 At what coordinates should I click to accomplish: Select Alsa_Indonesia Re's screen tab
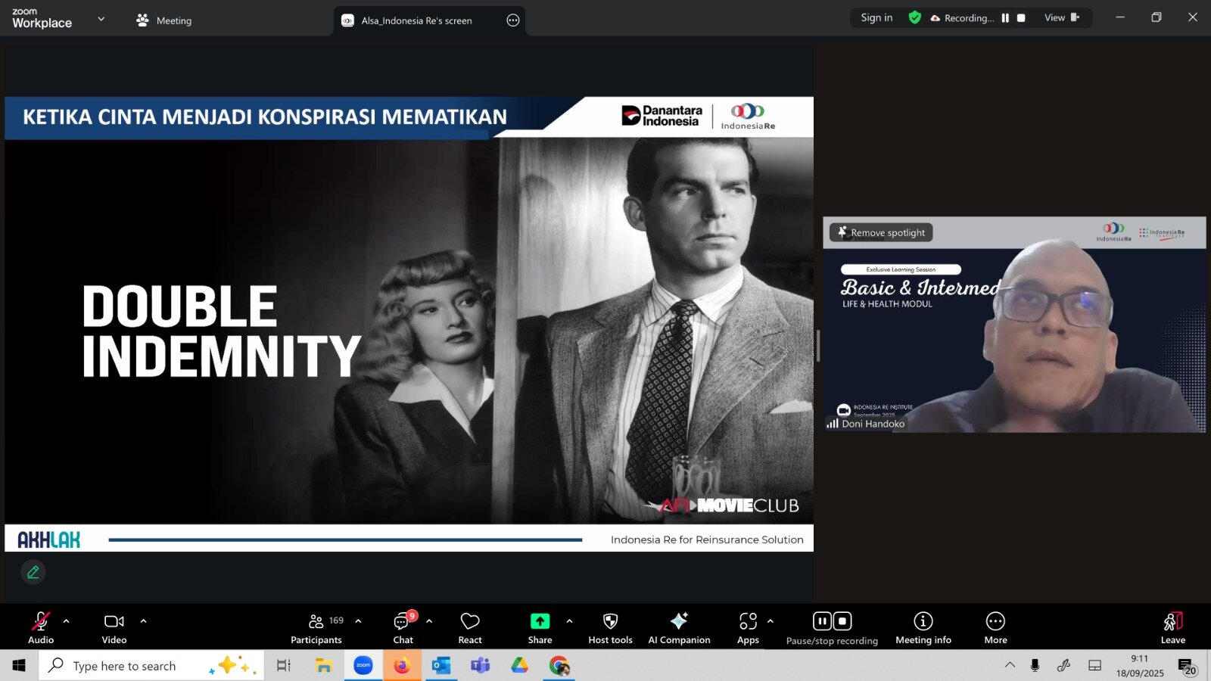416,20
